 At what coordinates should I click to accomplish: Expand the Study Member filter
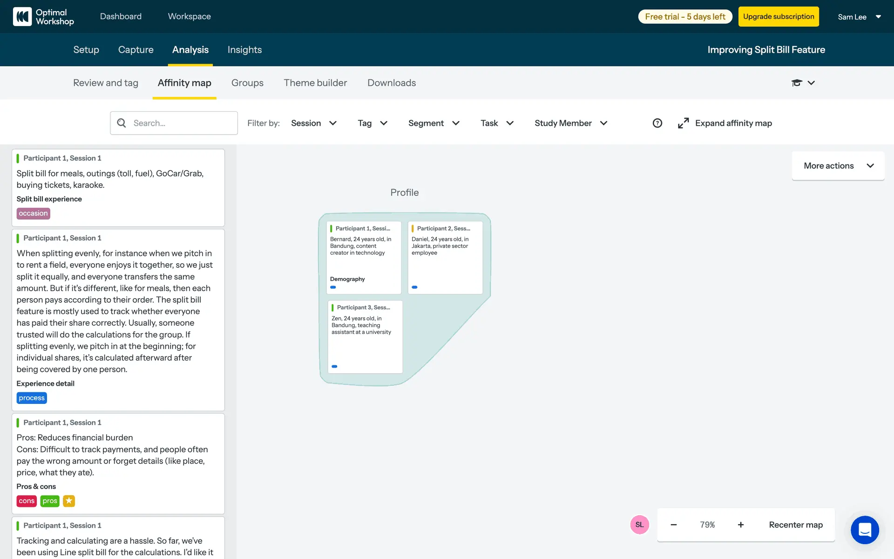click(x=570, y=123)
